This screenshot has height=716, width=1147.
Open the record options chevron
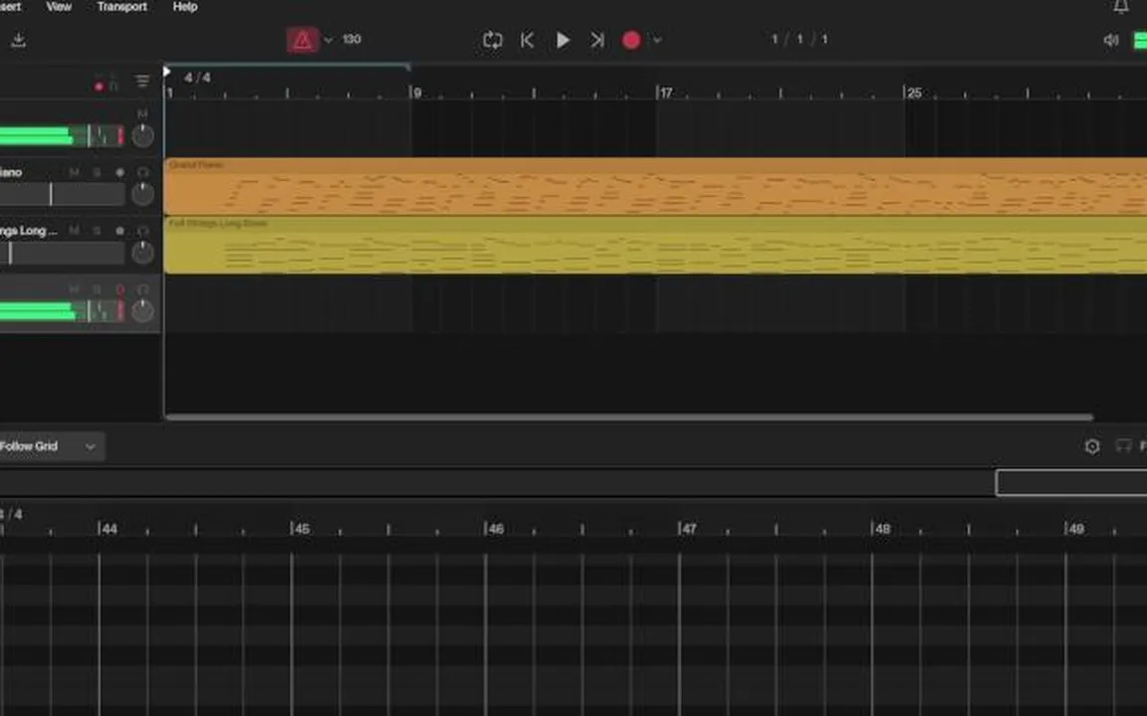click(x=657, y=40)
